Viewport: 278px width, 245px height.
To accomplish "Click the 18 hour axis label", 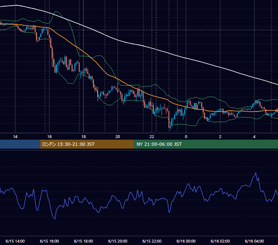I will pyautogui.click(x=83, y=137).
